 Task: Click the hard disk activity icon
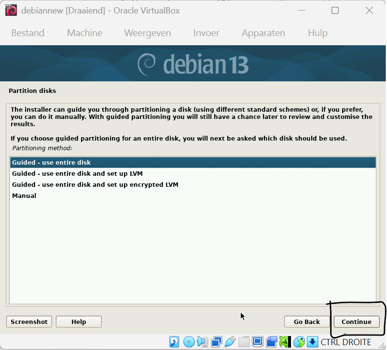(174, 342)
